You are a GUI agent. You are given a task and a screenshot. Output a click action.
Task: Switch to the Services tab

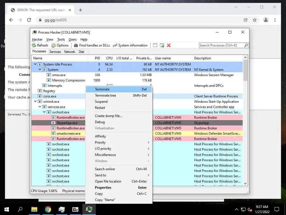tap(55, 52)
